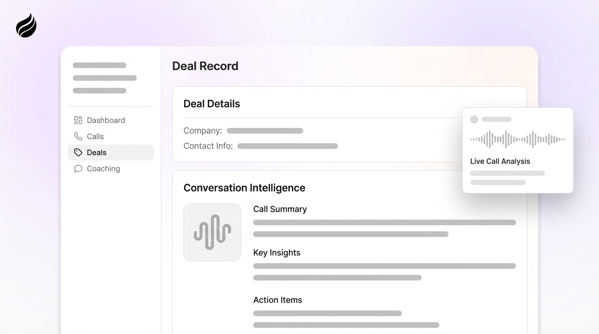Click the speech bubble icon beside Coaching
The height and width of the screenshot is (334, 599).
pos(77,169)
